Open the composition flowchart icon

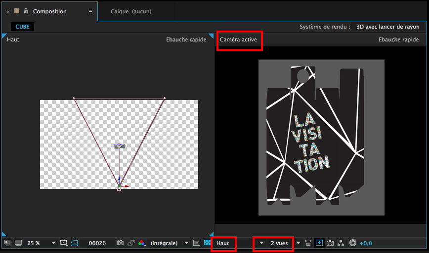coord(341,243)
